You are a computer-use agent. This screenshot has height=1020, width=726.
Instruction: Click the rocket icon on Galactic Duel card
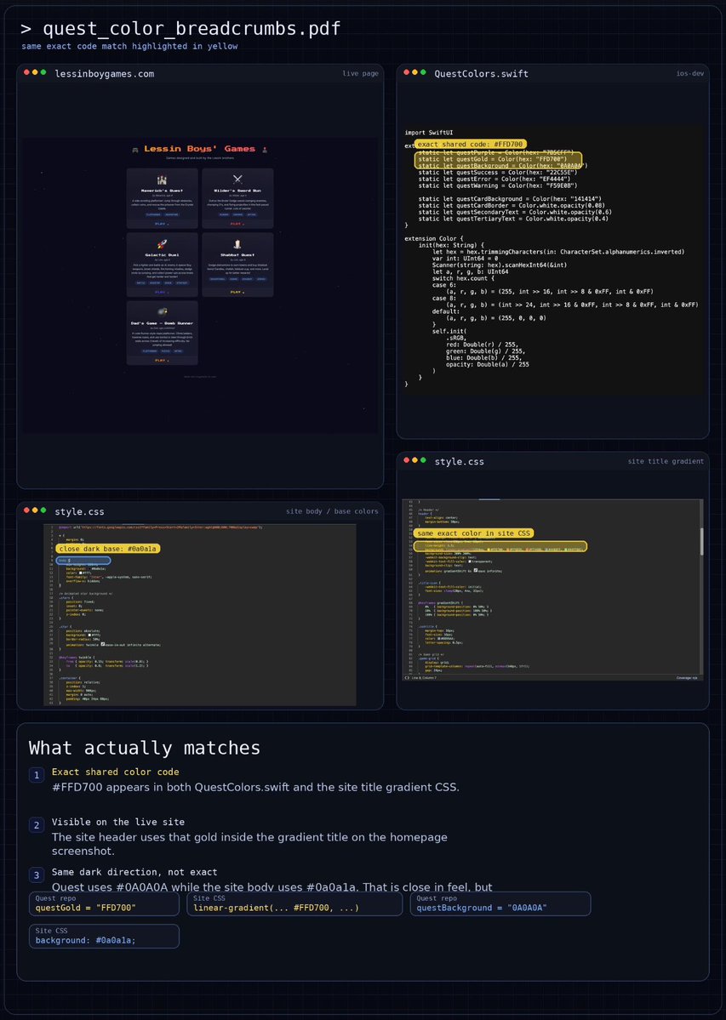[x=162, y=244]
